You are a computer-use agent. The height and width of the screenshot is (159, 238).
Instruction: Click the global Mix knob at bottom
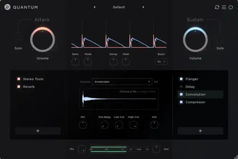[82, 149]
